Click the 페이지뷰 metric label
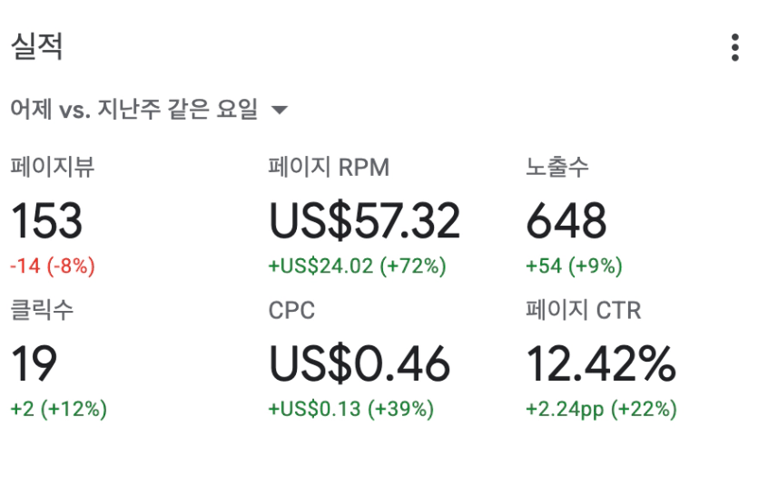768x484 pixels. click(53, 167)
